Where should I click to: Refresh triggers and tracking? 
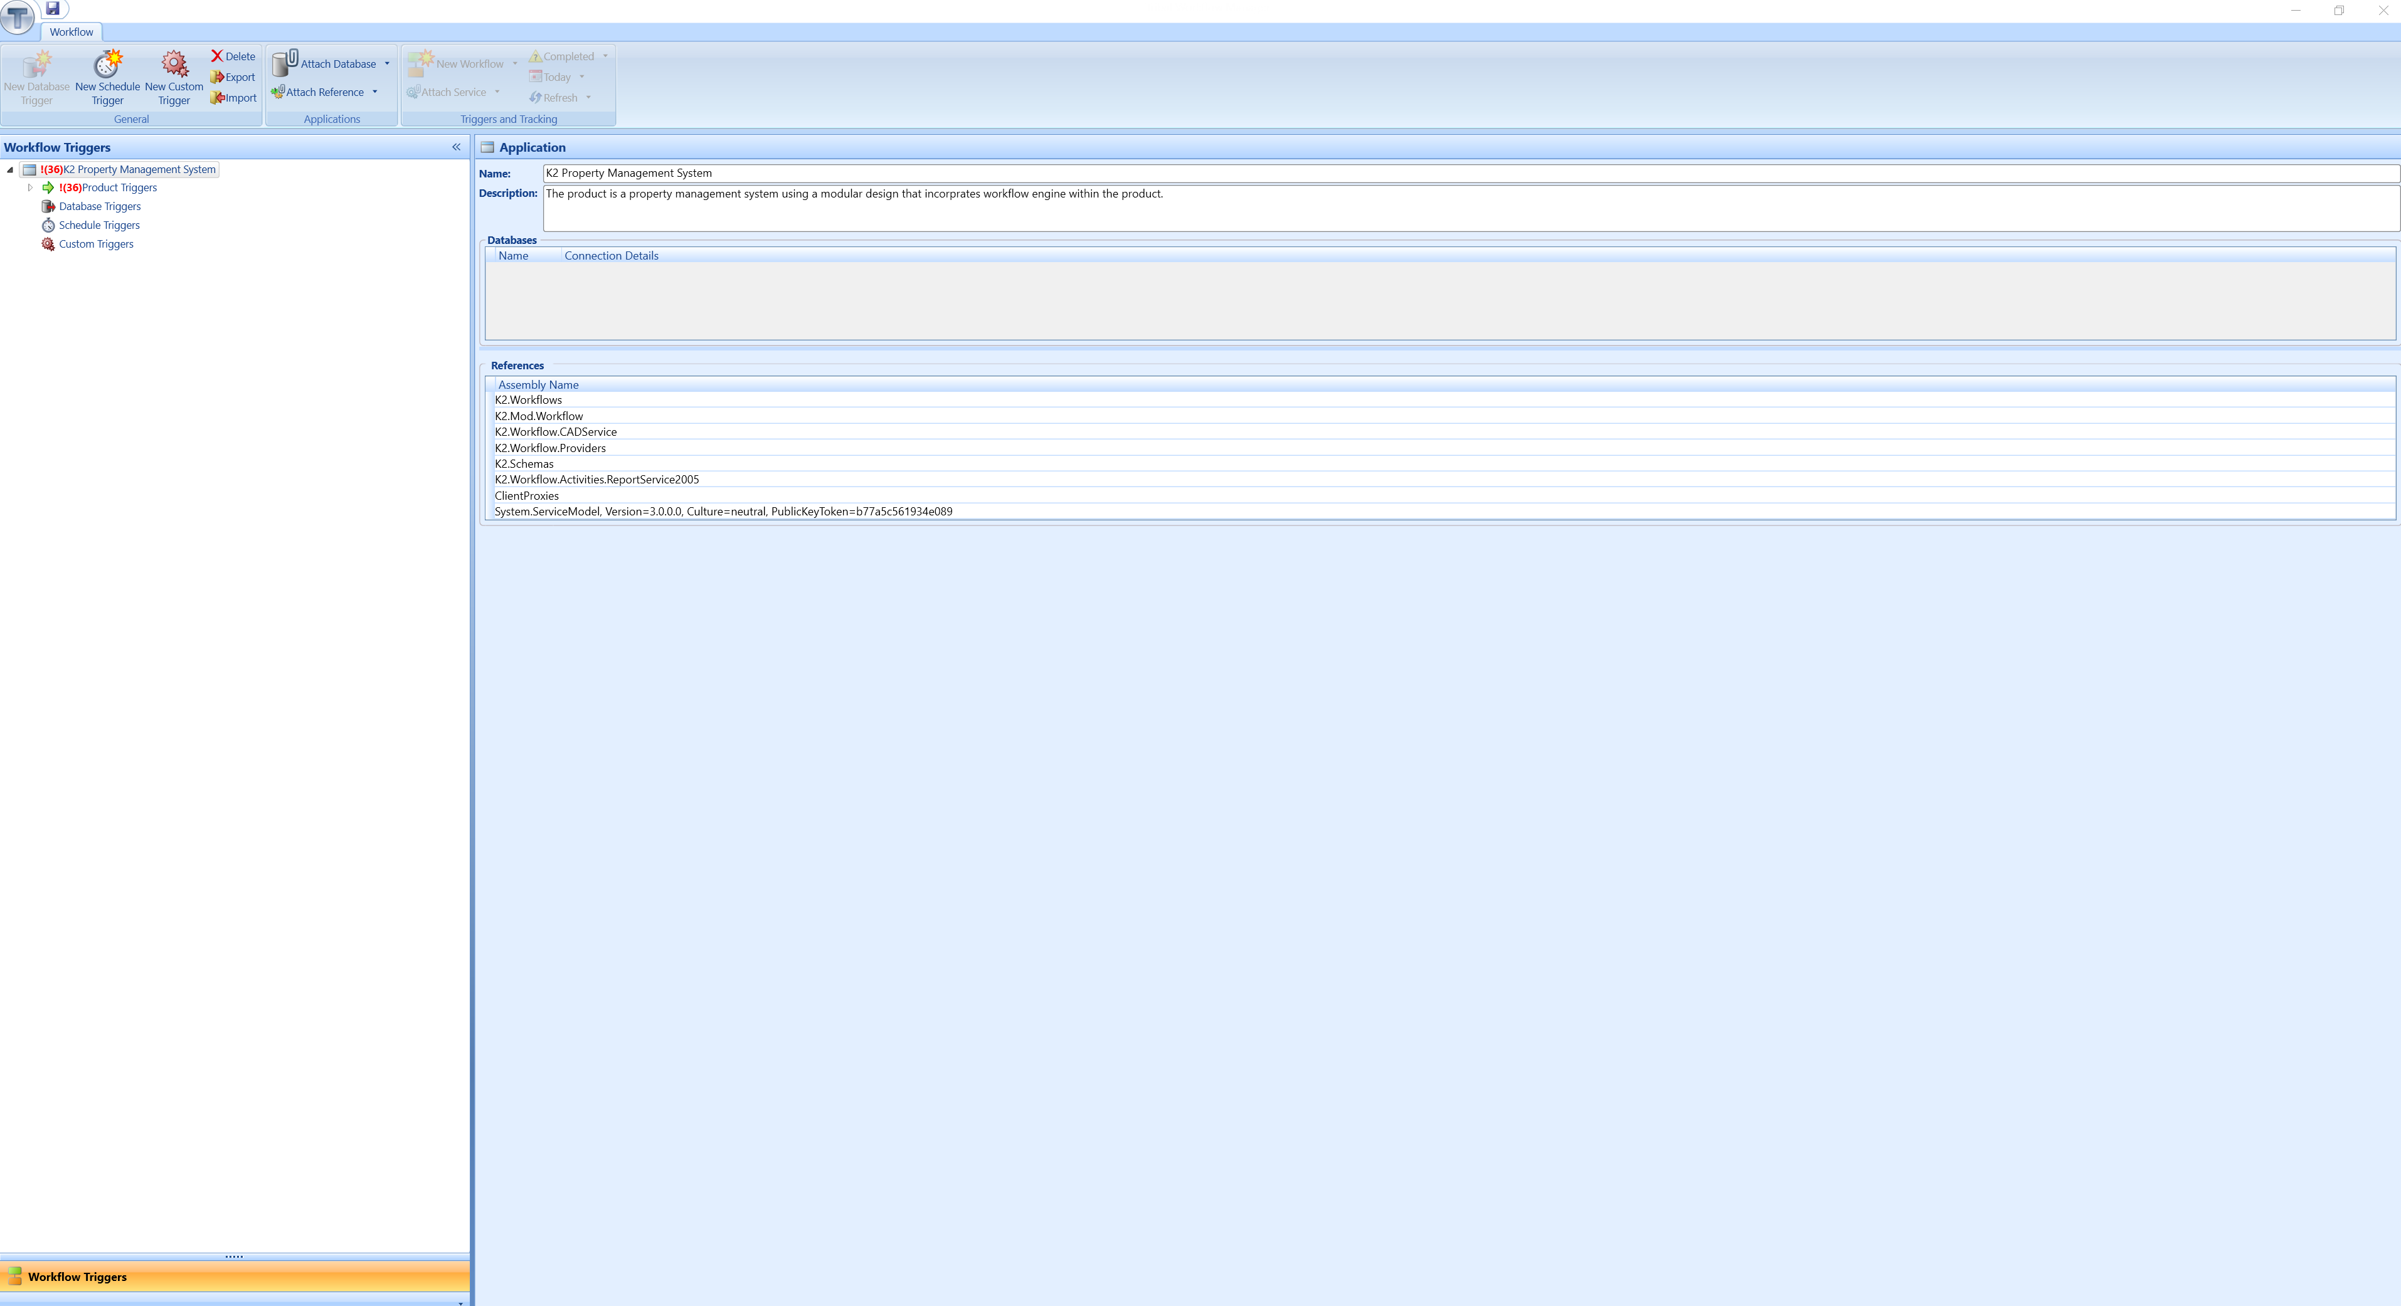558,98
